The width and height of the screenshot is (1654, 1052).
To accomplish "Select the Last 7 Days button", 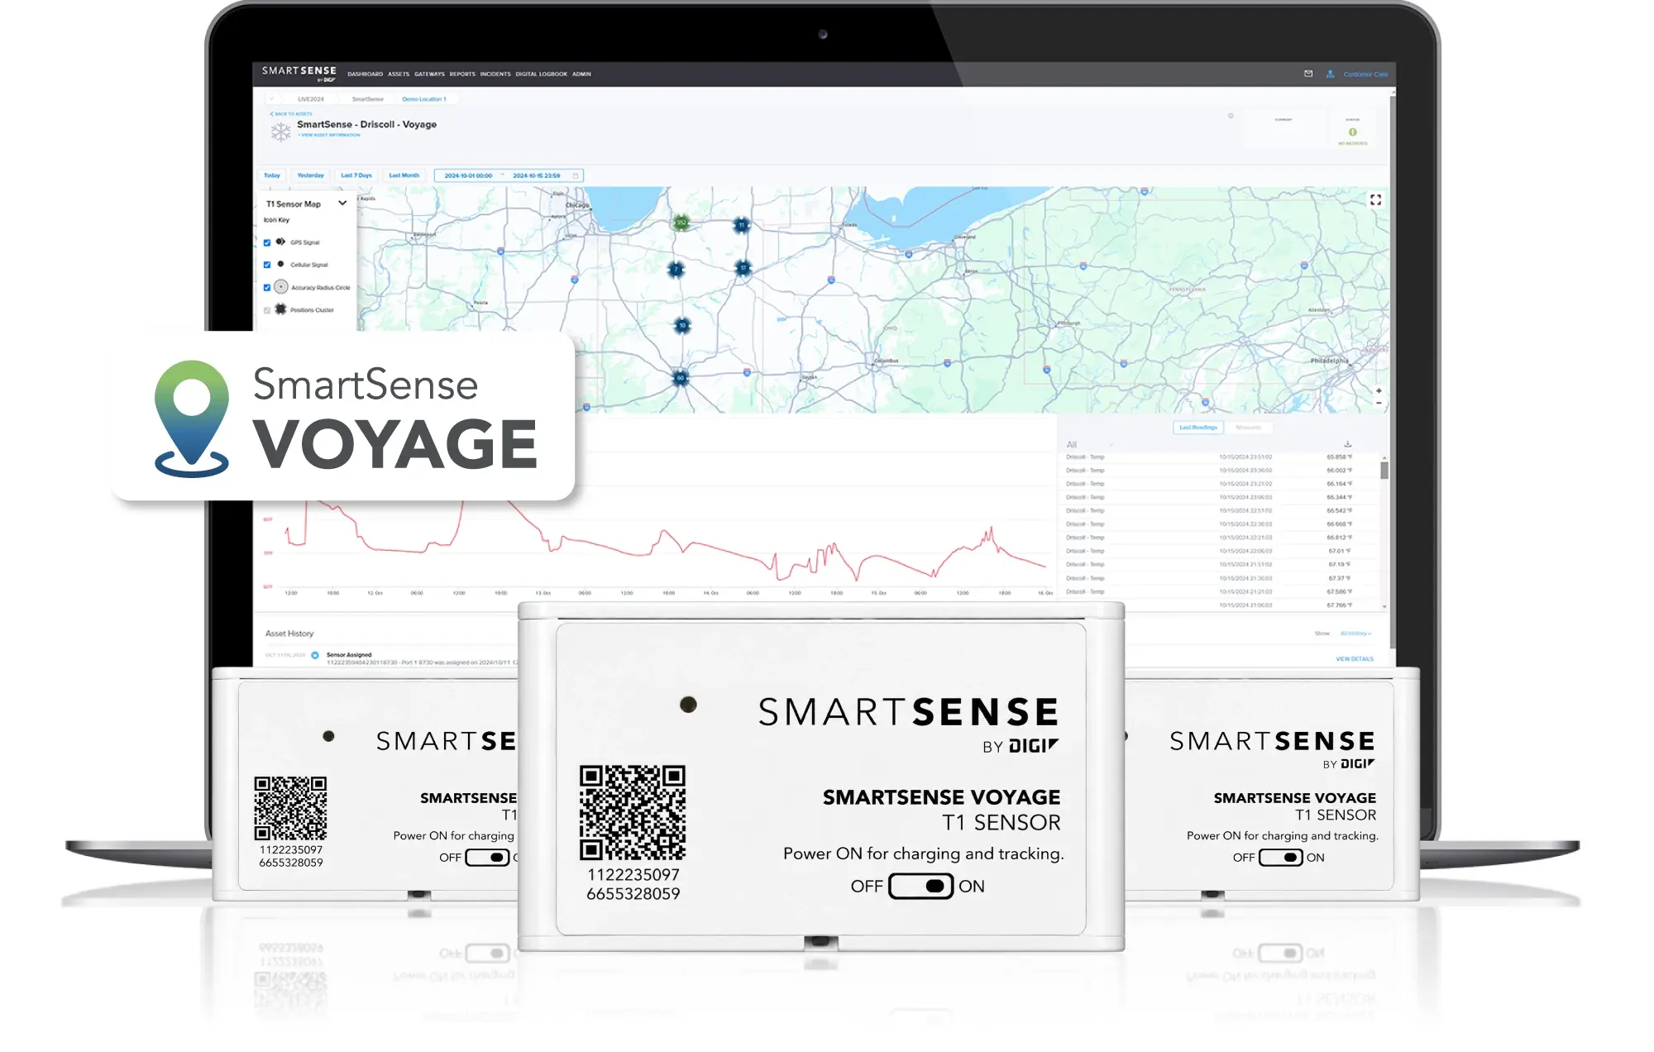I will coord(356,175).
